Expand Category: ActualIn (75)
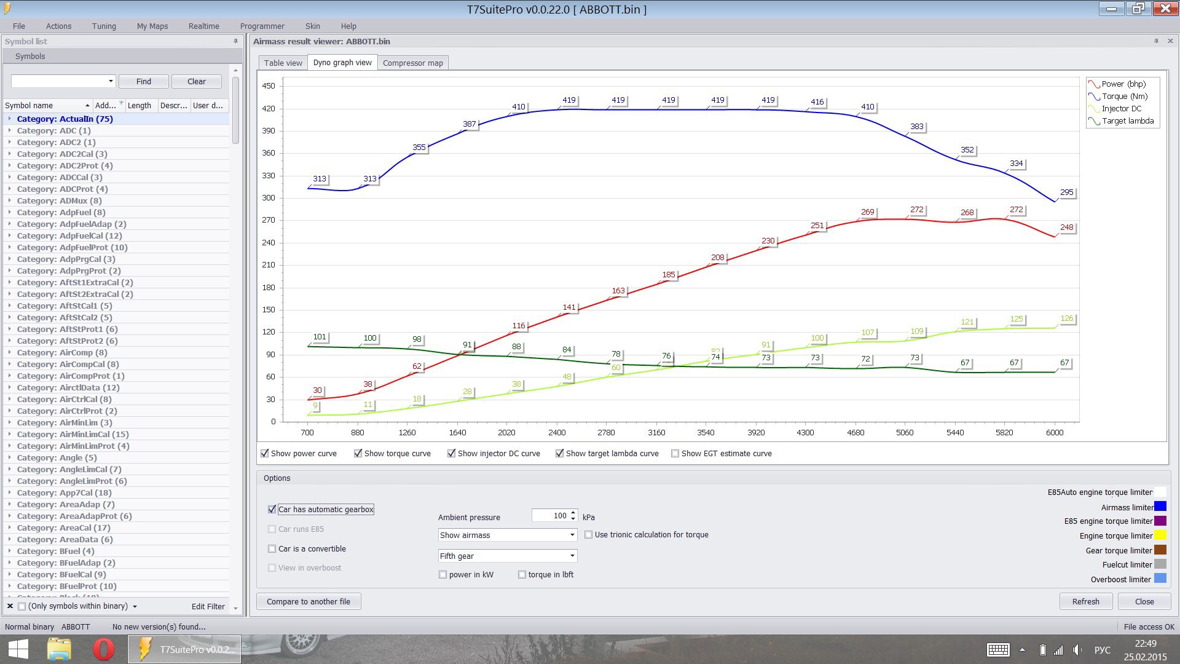 9,119
